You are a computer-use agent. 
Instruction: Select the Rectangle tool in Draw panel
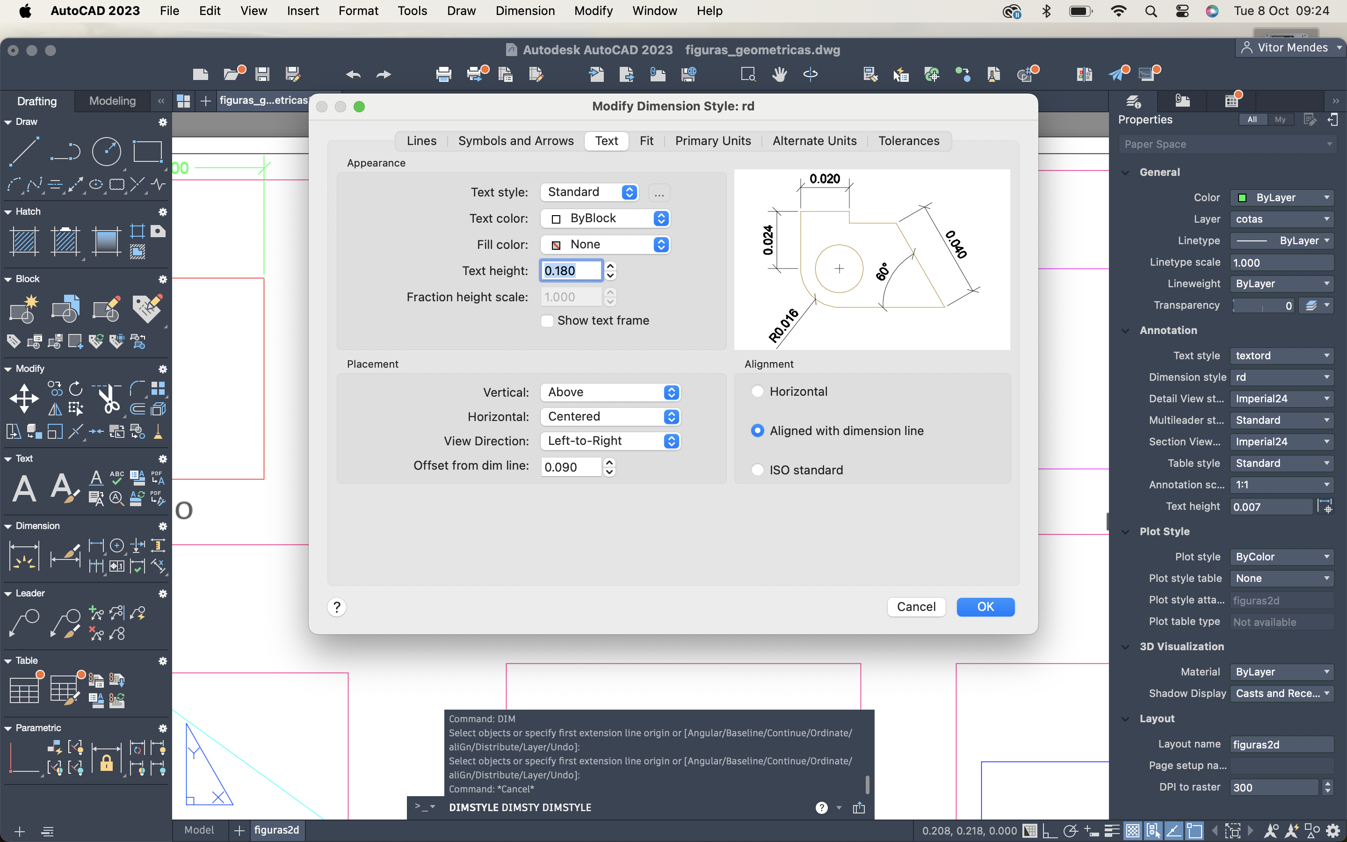pos(147,151)
